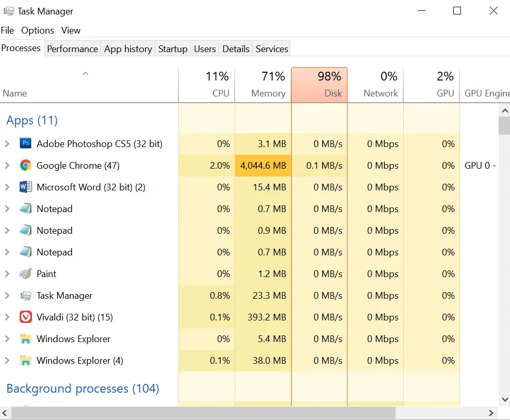The image size is (510, 420).
Task: Click the Name column header
Action: tap(89, 85)
